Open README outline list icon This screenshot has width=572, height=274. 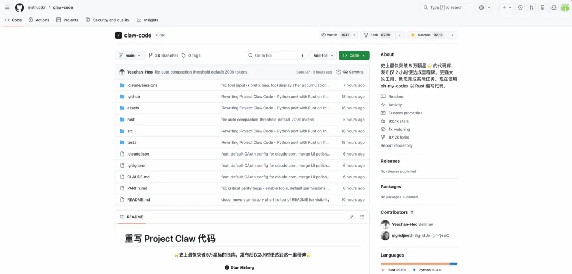(362, 217)
